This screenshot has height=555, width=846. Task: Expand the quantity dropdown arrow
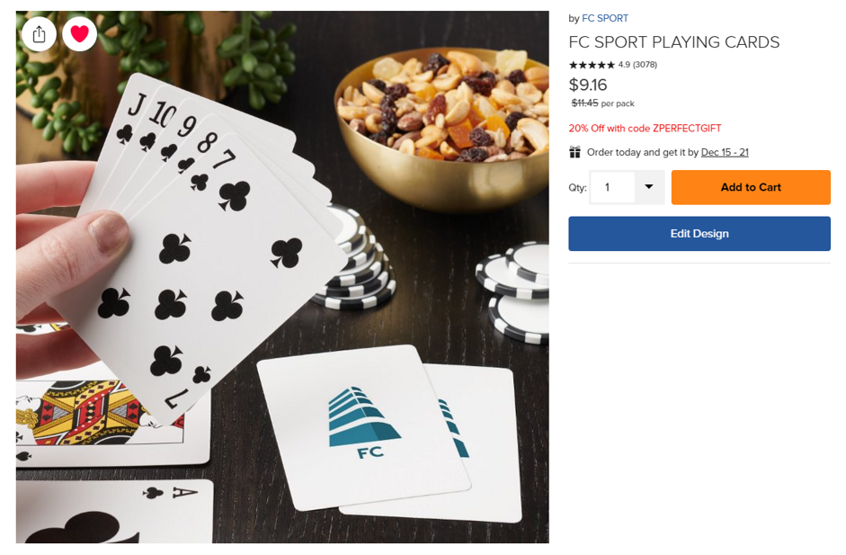(649, 187)
